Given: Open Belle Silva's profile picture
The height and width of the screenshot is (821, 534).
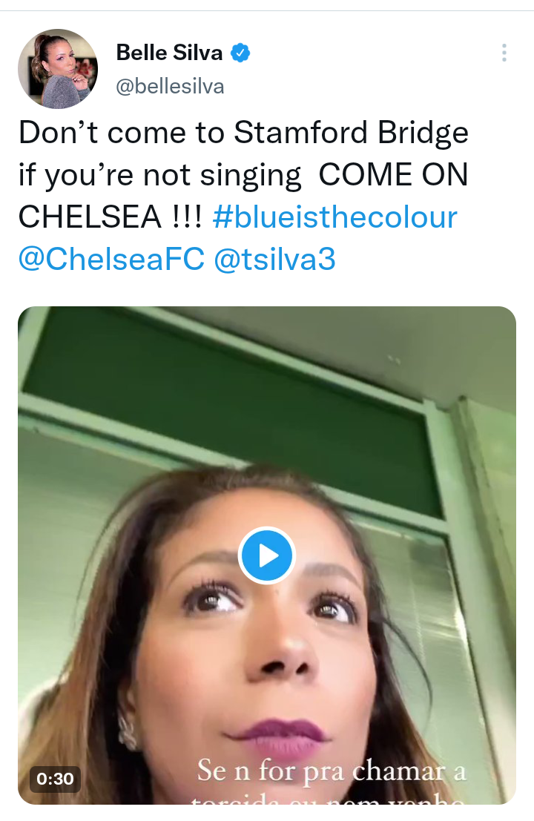Looking at the screenshot, I should pyautogui.click(x=58, y=69).
